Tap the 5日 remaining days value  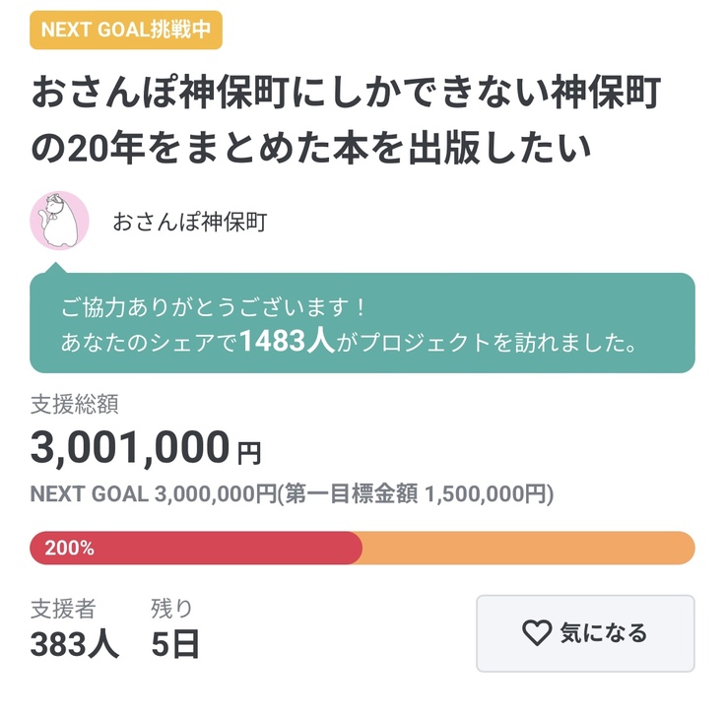(175, 644)
